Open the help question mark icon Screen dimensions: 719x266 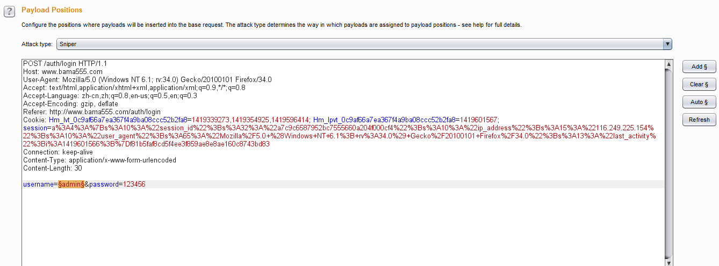(x=9, y=11)
